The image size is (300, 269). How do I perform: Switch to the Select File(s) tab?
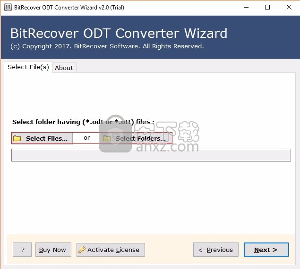28,67
